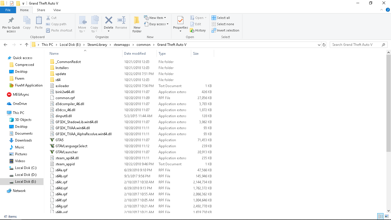
Task: Expand the address bar history dropdown
Action: tap(319, 45)
